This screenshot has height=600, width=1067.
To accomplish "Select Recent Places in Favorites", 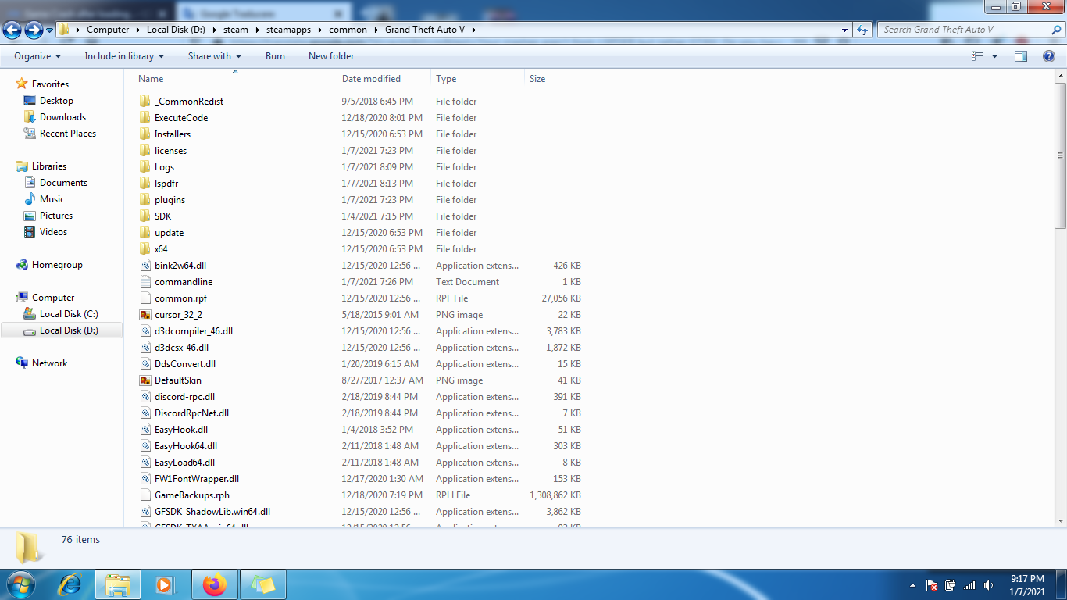I will coord(68,134).
